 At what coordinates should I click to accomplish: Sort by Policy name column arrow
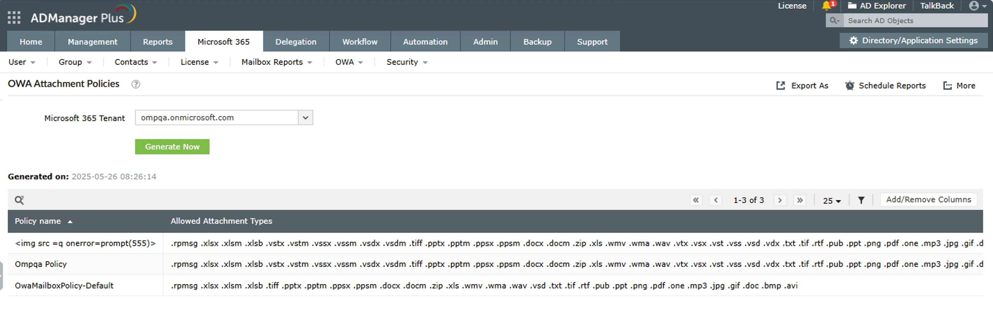coord(70,222)
